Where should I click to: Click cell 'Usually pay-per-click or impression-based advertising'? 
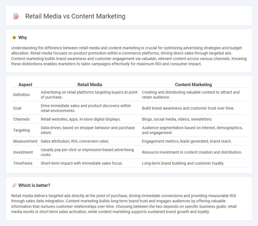90,152
